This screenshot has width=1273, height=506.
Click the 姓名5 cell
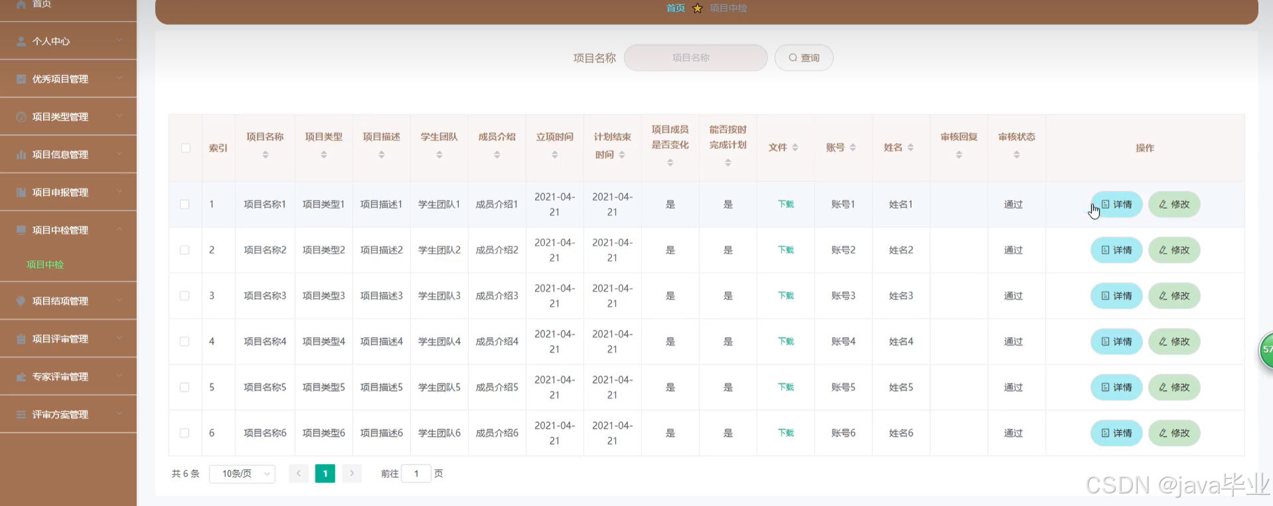pos(901,387)
